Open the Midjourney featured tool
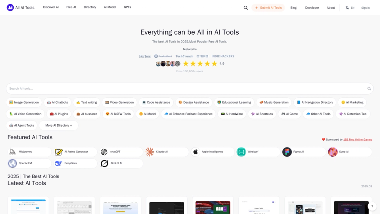 pos(30,152)
